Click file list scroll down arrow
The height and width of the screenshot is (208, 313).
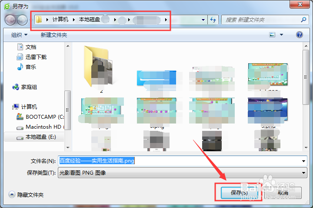(x=306, y=147)
